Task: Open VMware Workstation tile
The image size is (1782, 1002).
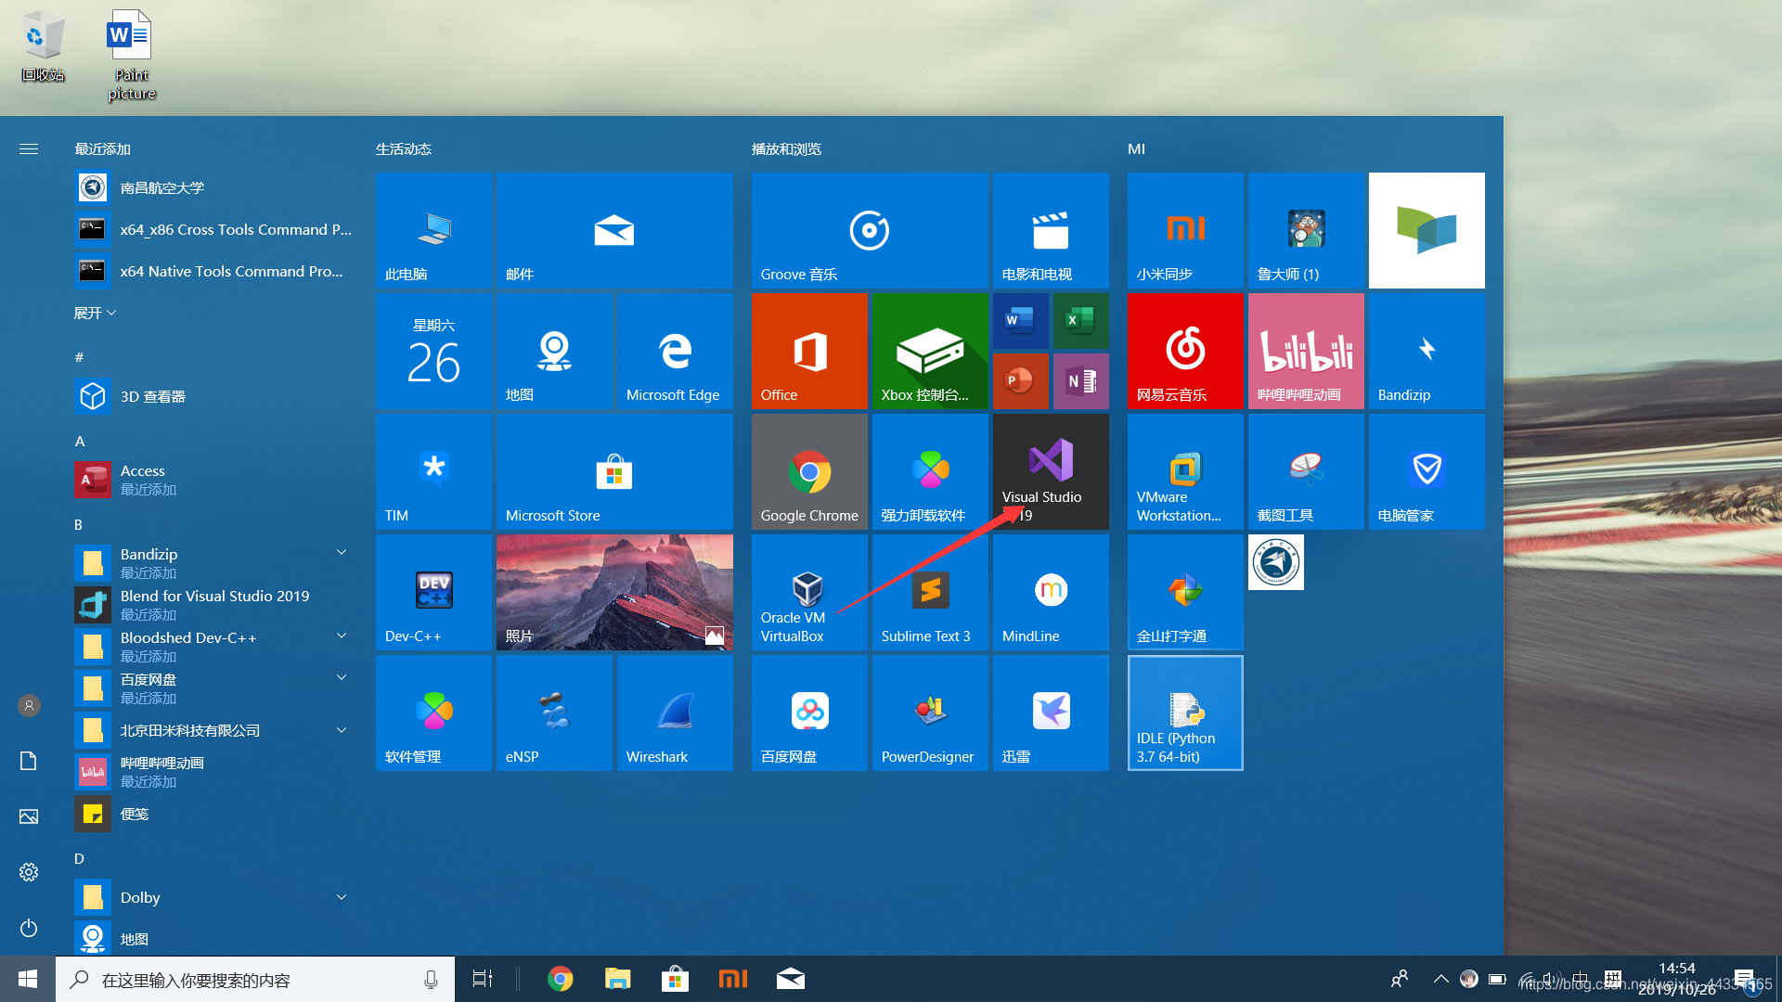Action: point(1185,471)
